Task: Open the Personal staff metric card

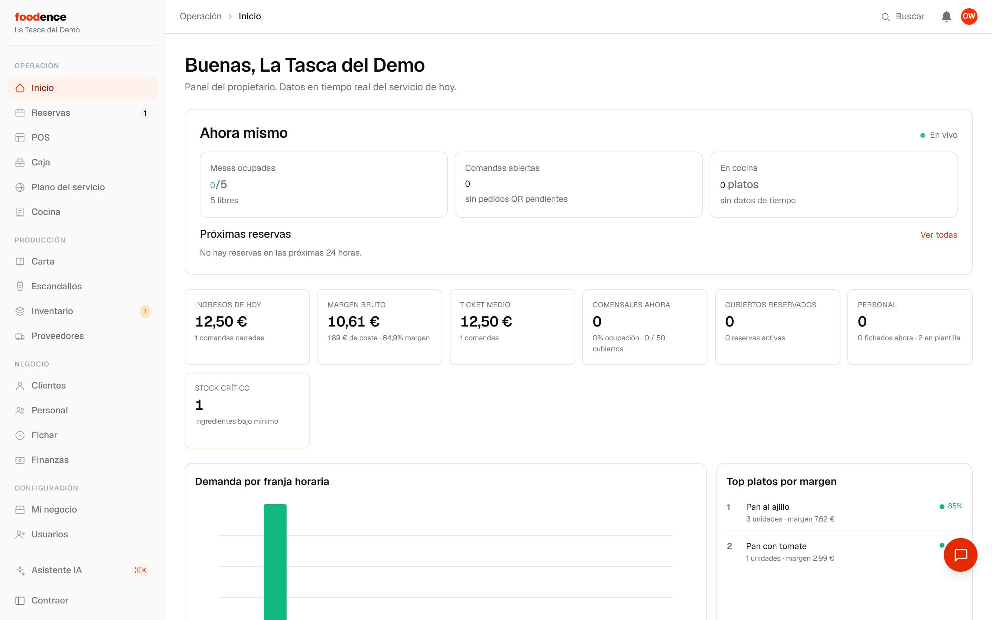Action: point(910,327)
